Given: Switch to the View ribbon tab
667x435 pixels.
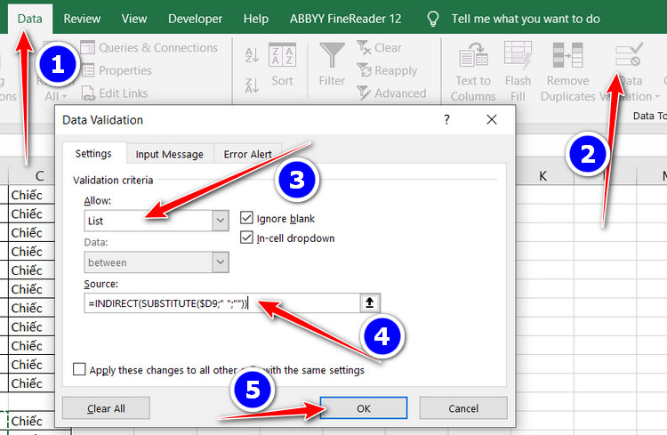Looking at the screenshot, I should point(134,19).
